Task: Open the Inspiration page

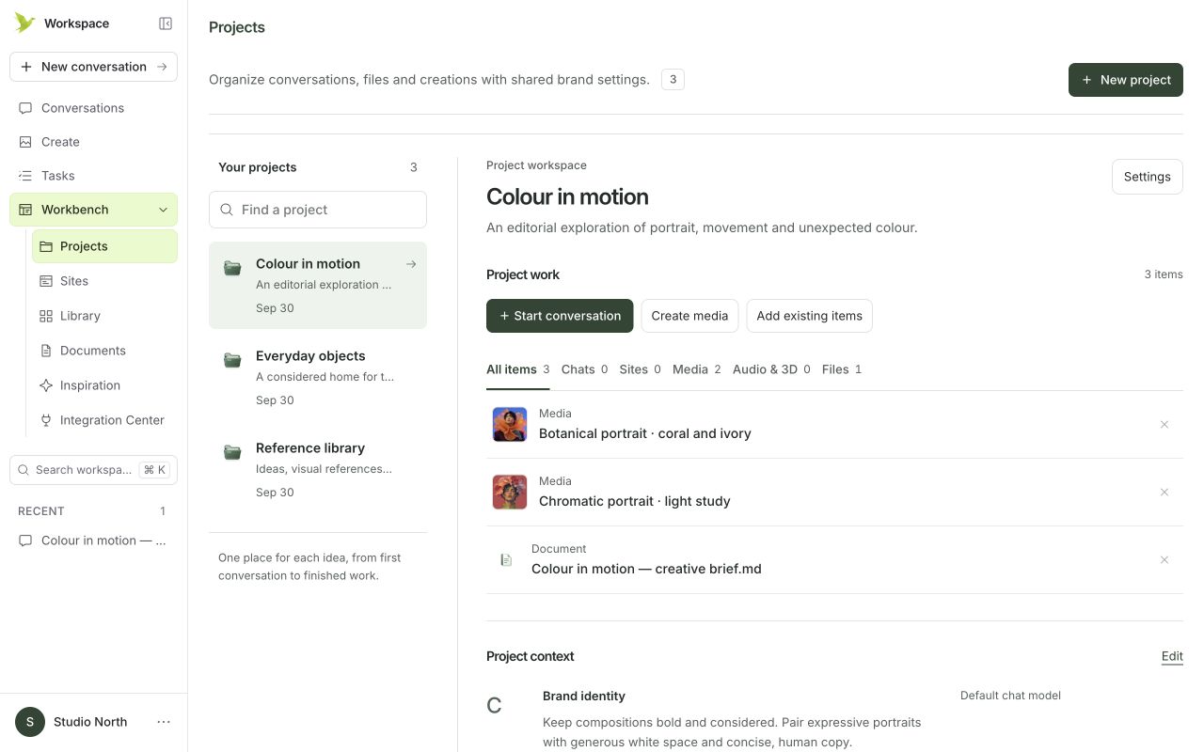Action: point(104,385)
